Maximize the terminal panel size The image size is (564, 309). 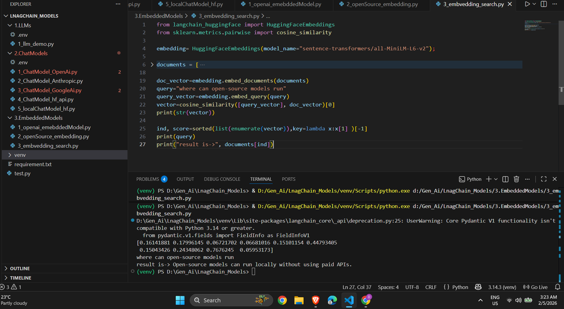click(544, 179)
